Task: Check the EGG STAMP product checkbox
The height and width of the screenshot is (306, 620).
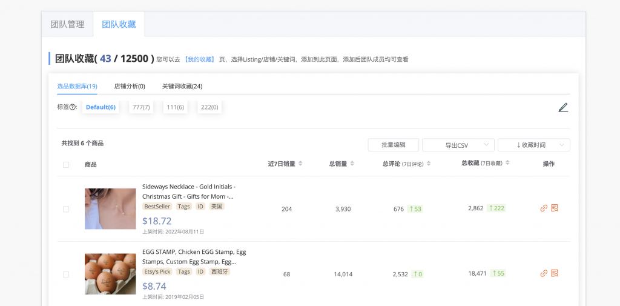Action: coord(66,274)
